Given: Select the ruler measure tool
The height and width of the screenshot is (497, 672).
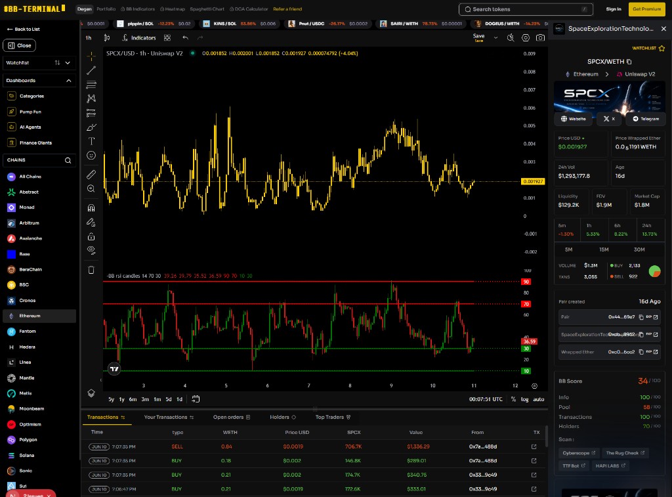Looking at the screenshot, I should click(91, 175).
